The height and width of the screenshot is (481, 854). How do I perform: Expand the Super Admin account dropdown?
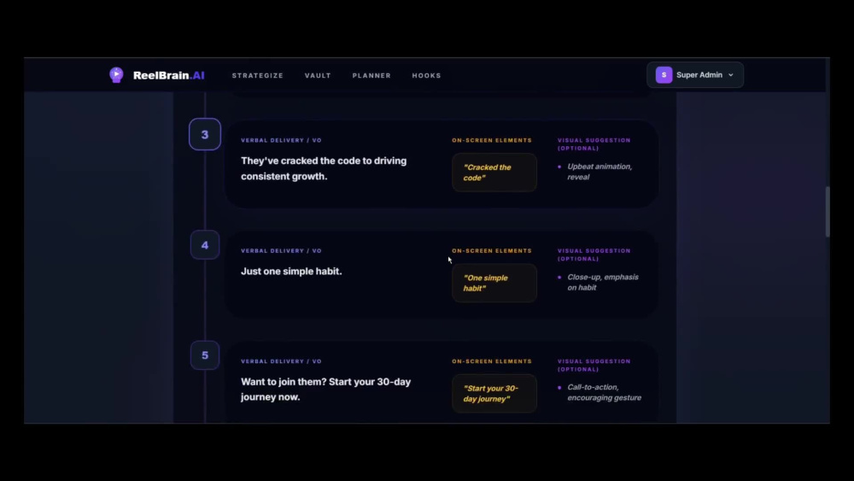tap(695, 74)
